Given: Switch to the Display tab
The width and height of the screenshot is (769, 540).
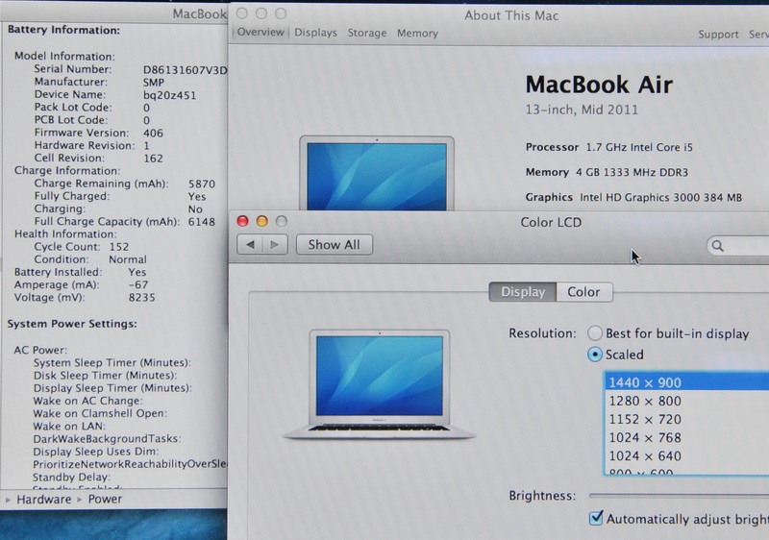Looking at the screenshot, I should click(x=523, y=292).
